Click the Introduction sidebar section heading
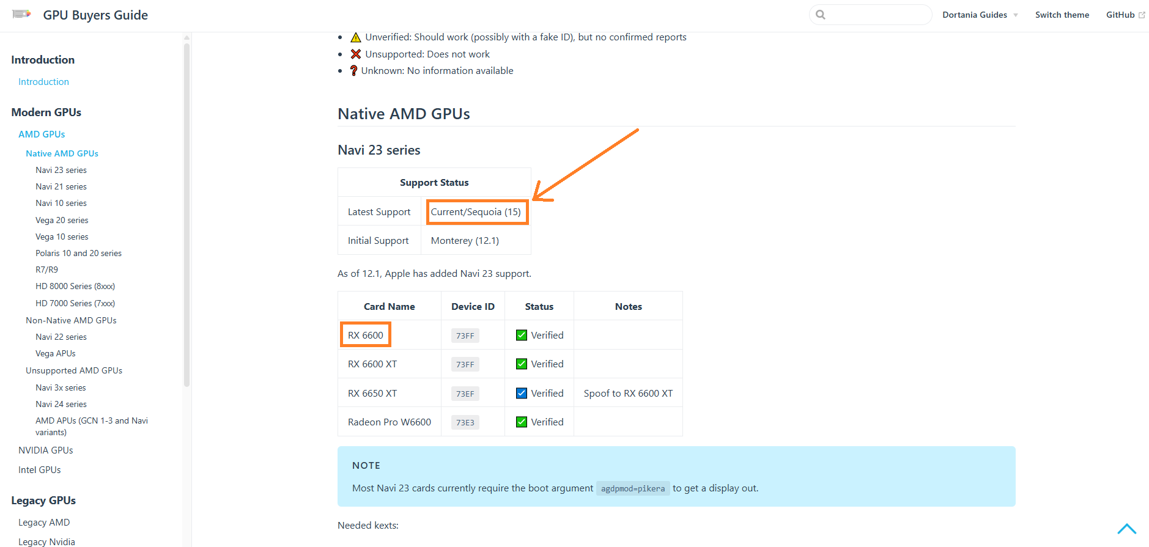This screenshot has width=1149, height=547. coord(43,60)
